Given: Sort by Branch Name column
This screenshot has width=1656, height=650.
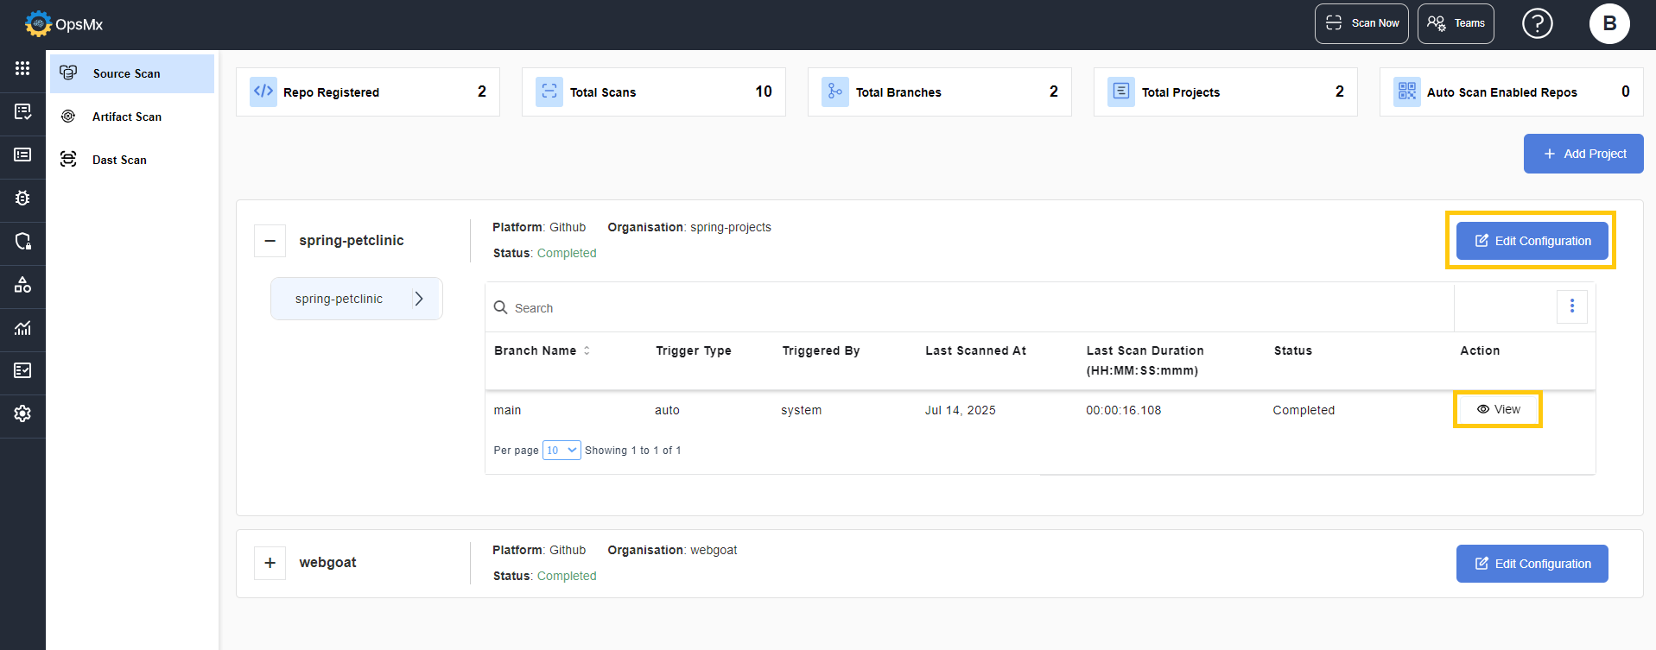Looking at the screenshot, I should [587, 350].
